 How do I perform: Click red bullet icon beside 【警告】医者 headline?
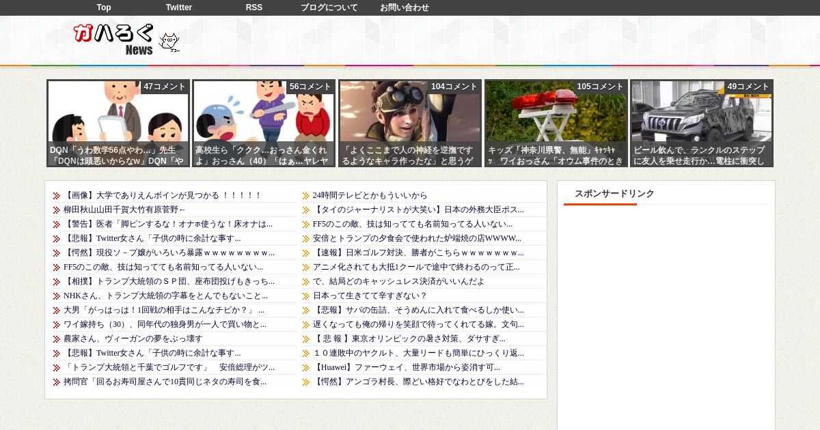coord(57,225)
